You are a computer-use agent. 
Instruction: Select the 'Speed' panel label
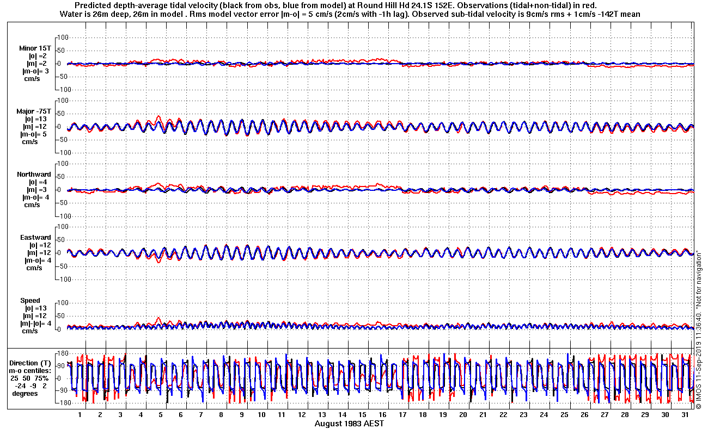pos(30,301)
